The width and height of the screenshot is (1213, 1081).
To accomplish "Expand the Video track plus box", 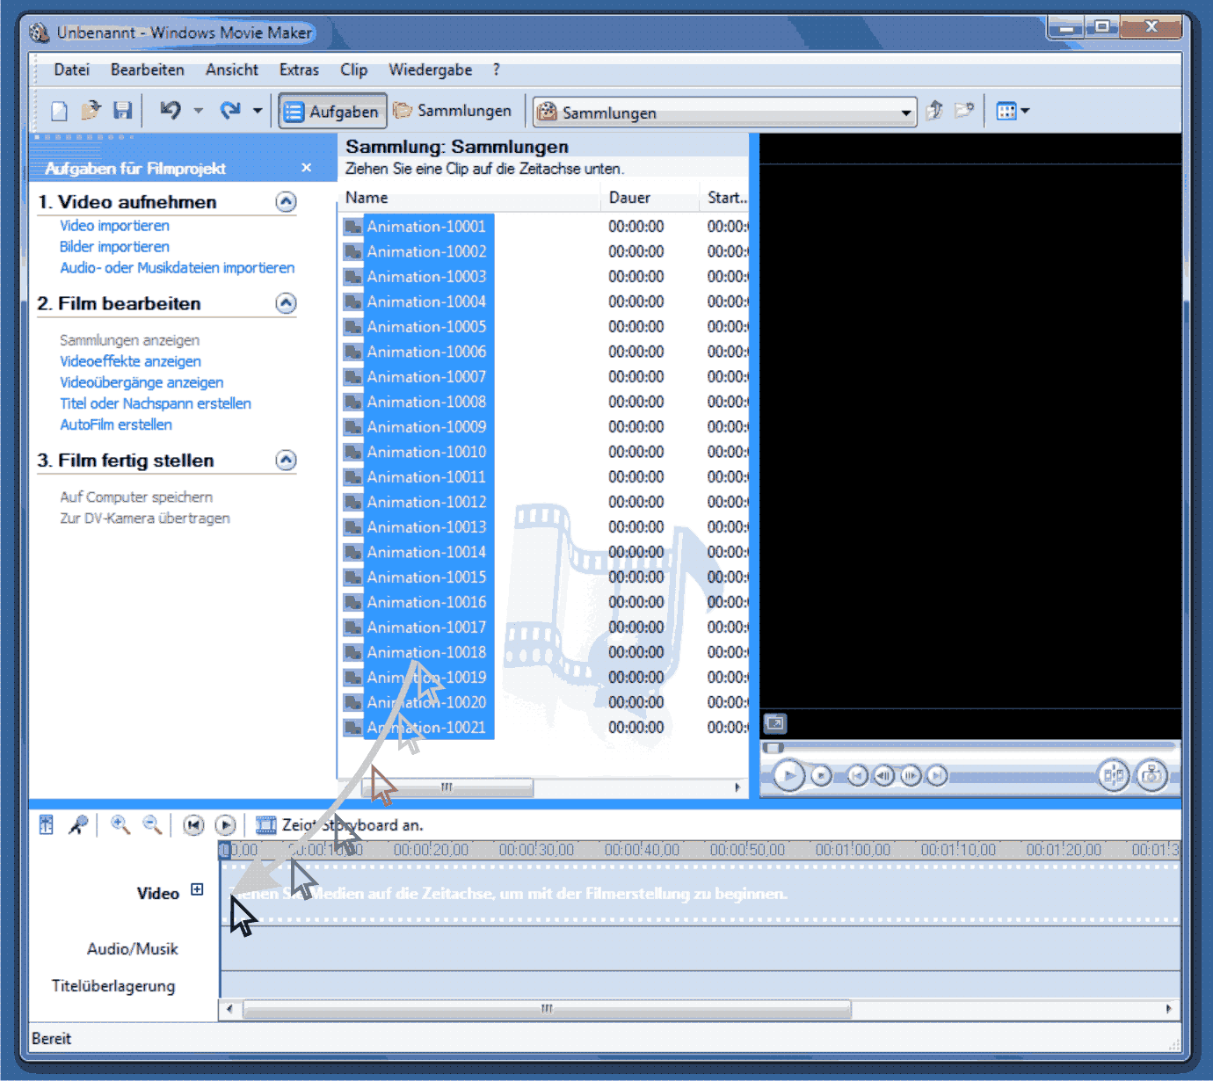I will [197, 889].
